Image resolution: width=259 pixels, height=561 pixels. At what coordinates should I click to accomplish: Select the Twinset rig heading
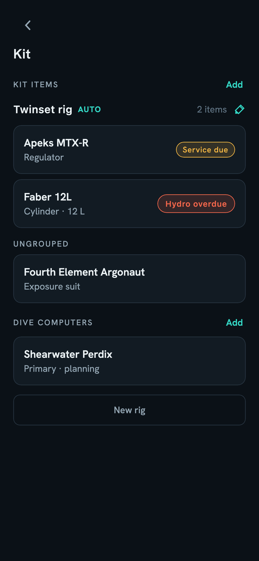click(43, 109)
